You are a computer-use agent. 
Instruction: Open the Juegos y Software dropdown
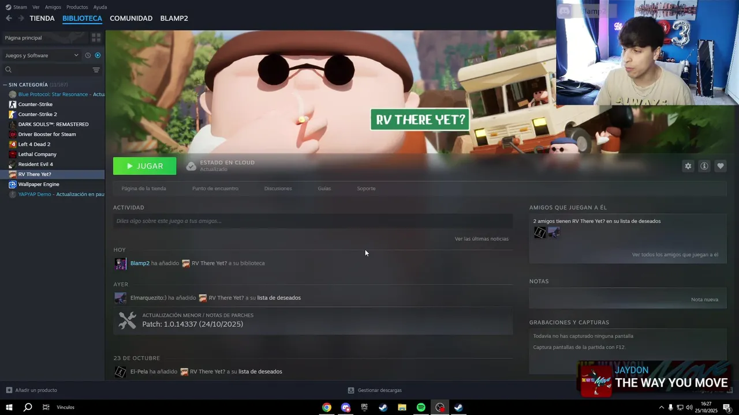point(42,55)
